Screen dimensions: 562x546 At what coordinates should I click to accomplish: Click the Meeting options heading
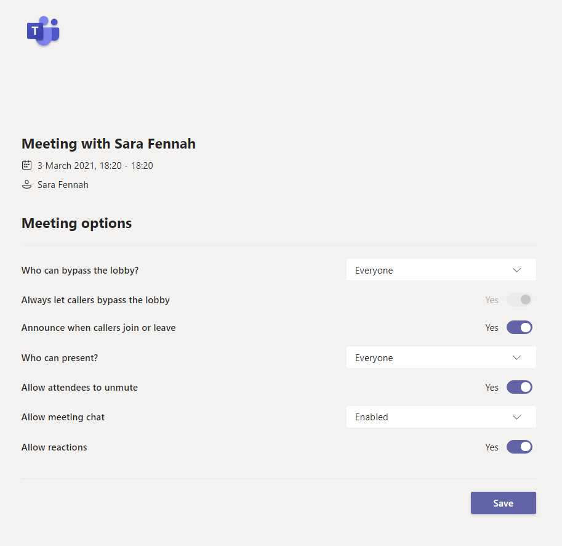(76, 223)
